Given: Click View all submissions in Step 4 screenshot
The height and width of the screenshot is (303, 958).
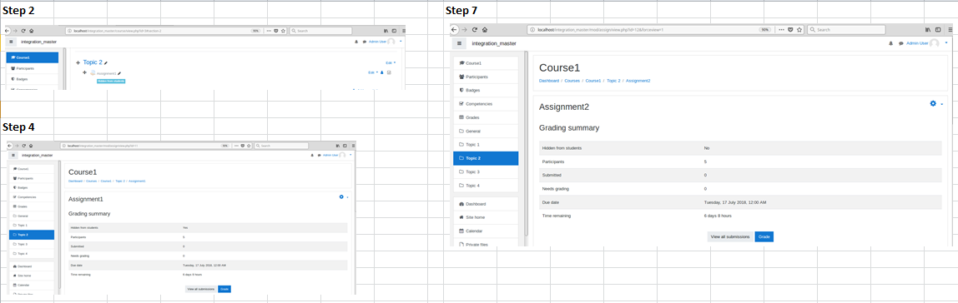Looking at the screenshot, I should [201, 289].
